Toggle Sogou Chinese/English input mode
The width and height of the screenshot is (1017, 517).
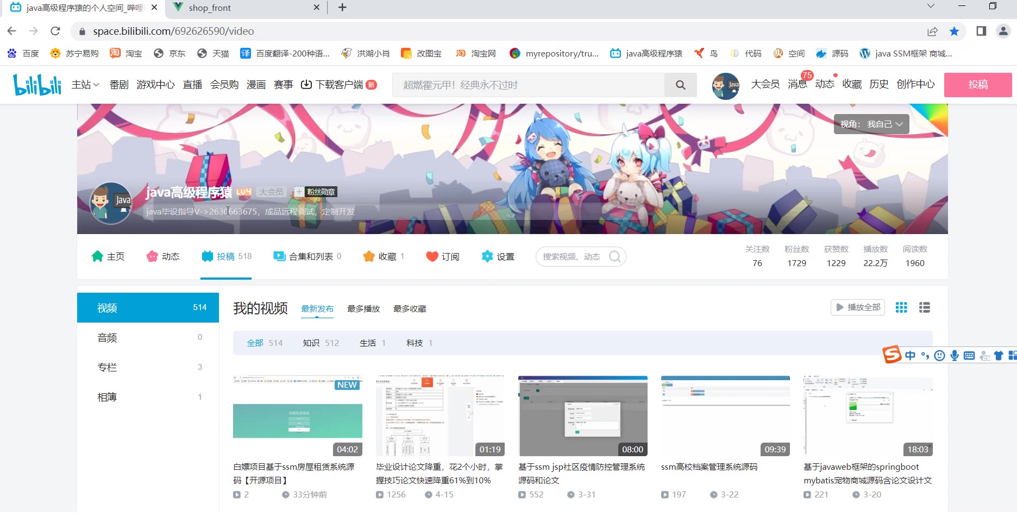pyautogui.click(x=910, y=355)
